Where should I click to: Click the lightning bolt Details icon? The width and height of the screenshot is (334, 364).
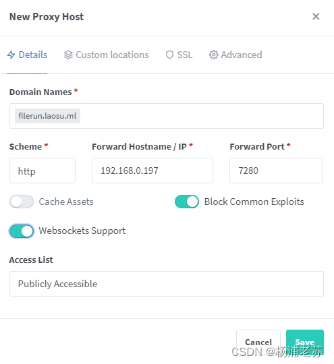tap(11, 55)
